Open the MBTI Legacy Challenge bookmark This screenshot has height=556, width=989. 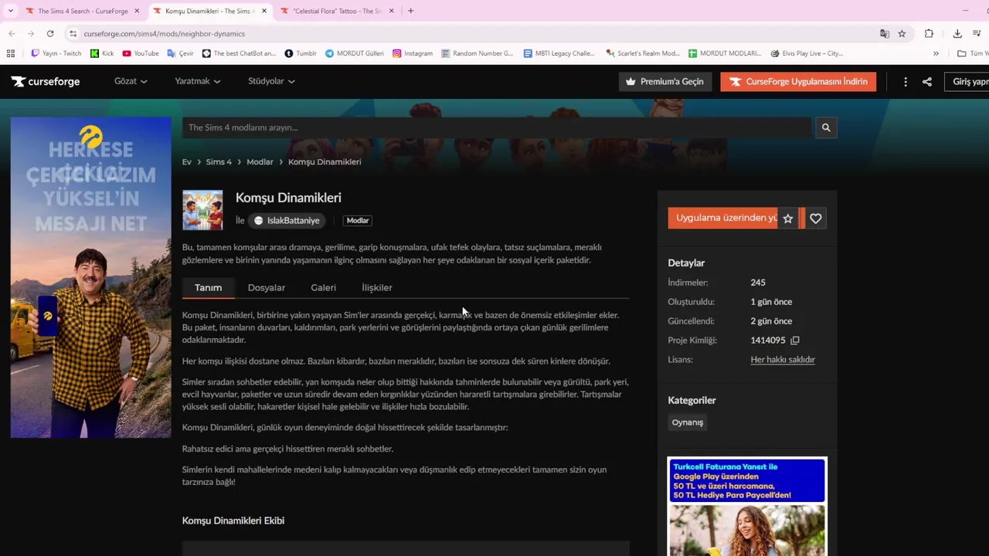(559, 53)
